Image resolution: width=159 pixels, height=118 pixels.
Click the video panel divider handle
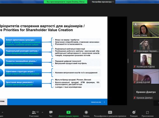click(x=128, y=61)
